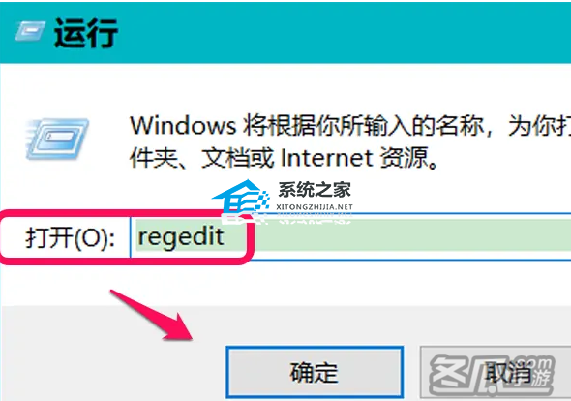Click the word 资源 in the description

pos(405,158)
